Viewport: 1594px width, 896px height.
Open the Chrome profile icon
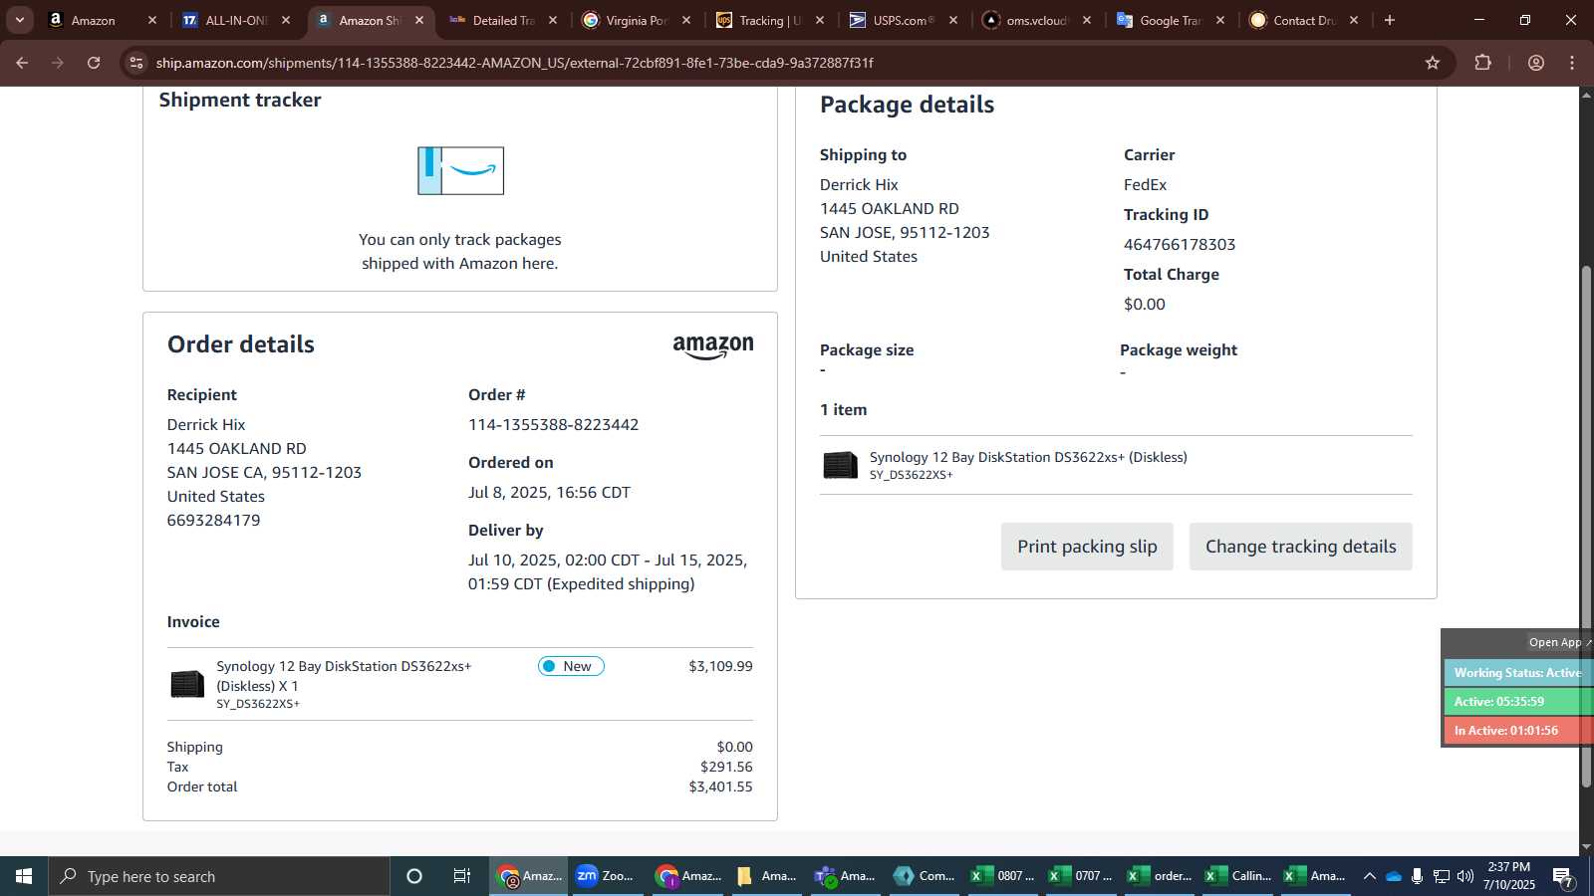coord(1536,63)
